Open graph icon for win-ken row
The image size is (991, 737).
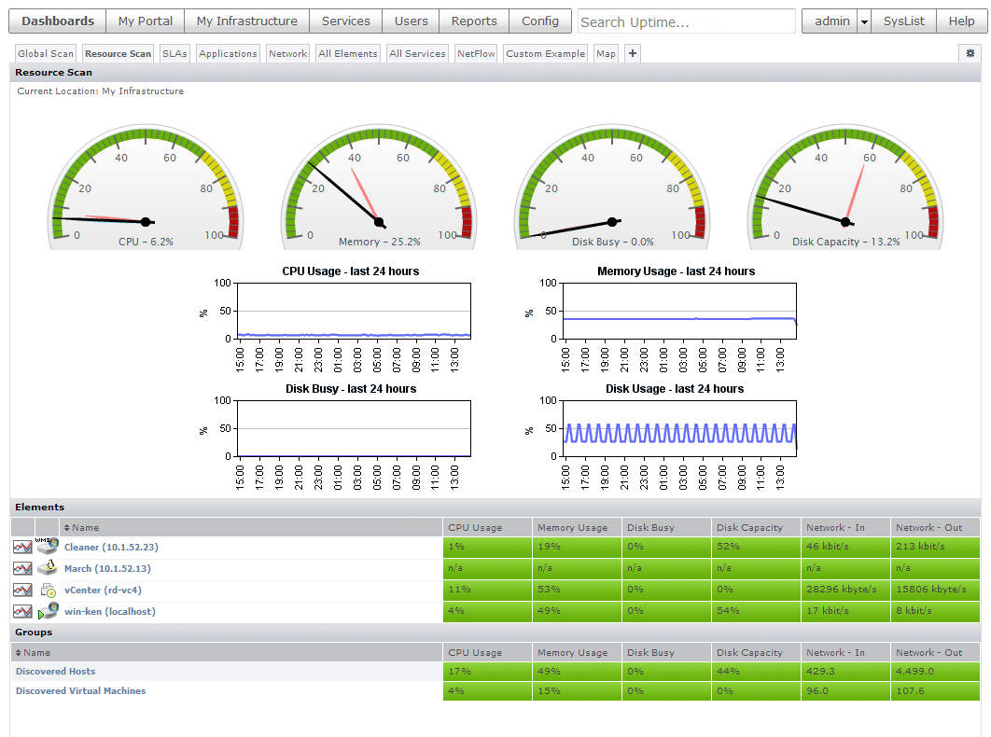pos(22,612)
